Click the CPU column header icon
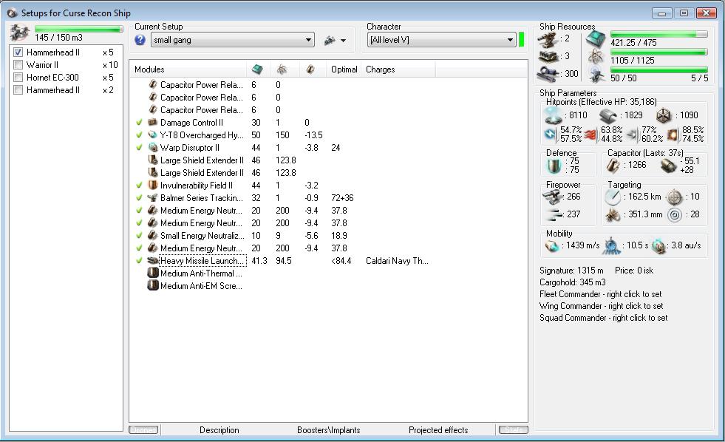Viewport: 725px width, 442px height. [257, 69]
